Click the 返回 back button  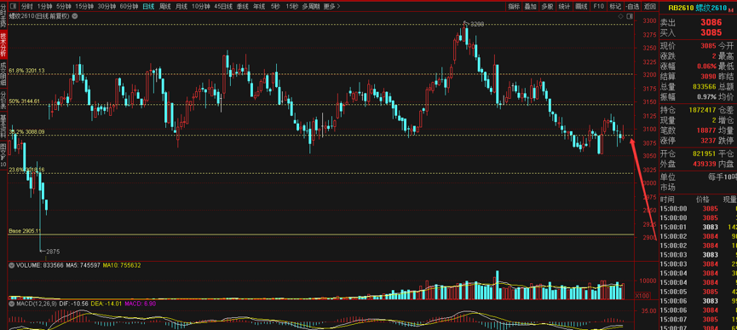click(650, 7)
